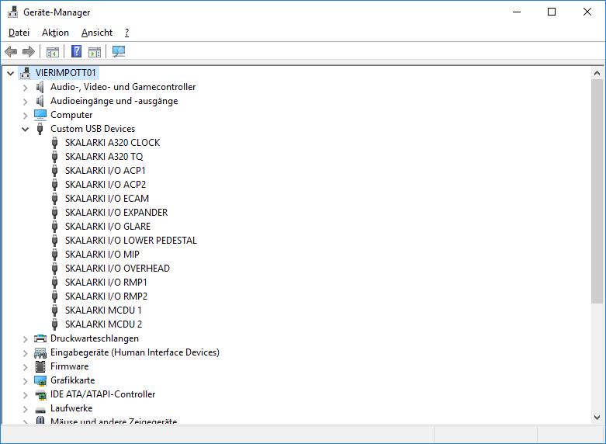Expand Audio-, Video- und Gamecontroller
Screen dimensions: 606x444
pos(26,88)
